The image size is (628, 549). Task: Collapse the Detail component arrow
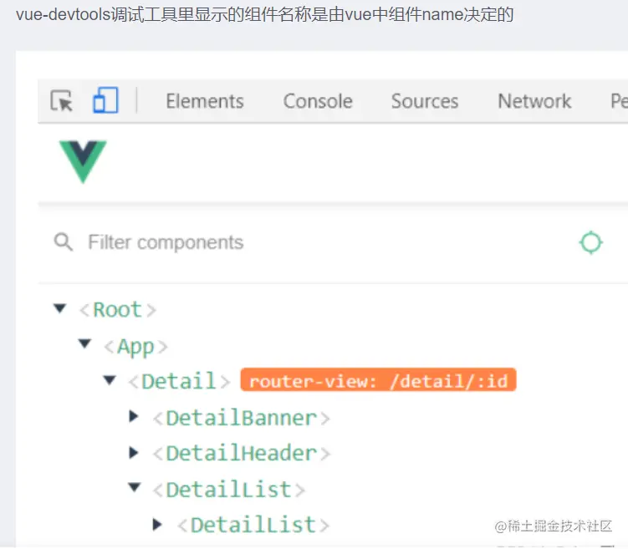[109, 380]
